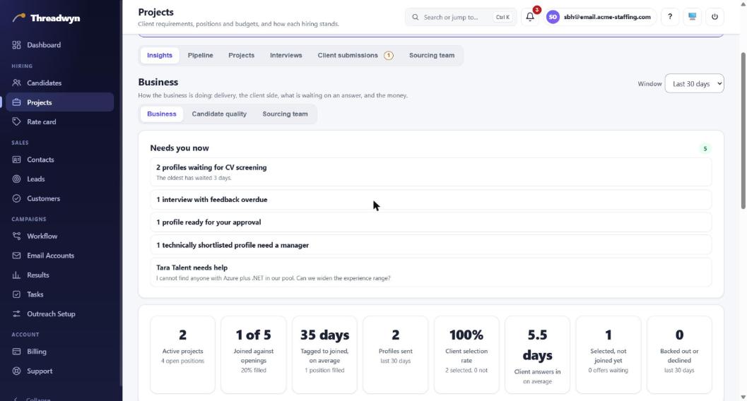
Task: Click the Joined against openings card
Action: click(254, 355)
